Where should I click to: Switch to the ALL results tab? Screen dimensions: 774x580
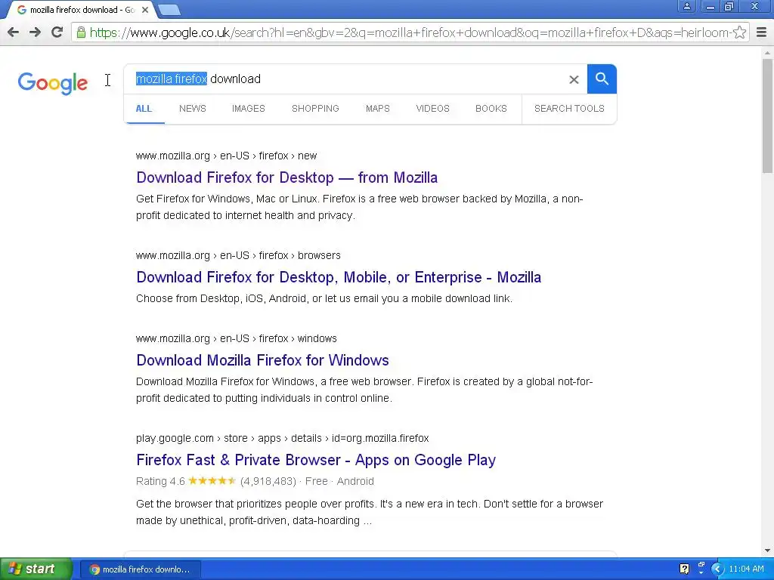(144, 109)
